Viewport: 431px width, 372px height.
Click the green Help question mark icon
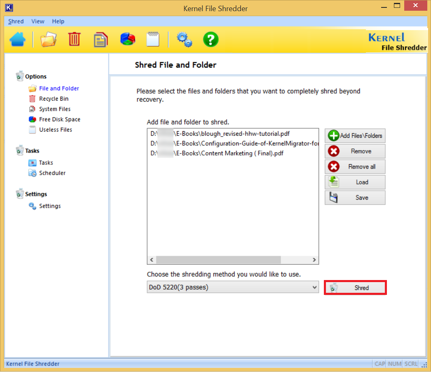(211, 40)
